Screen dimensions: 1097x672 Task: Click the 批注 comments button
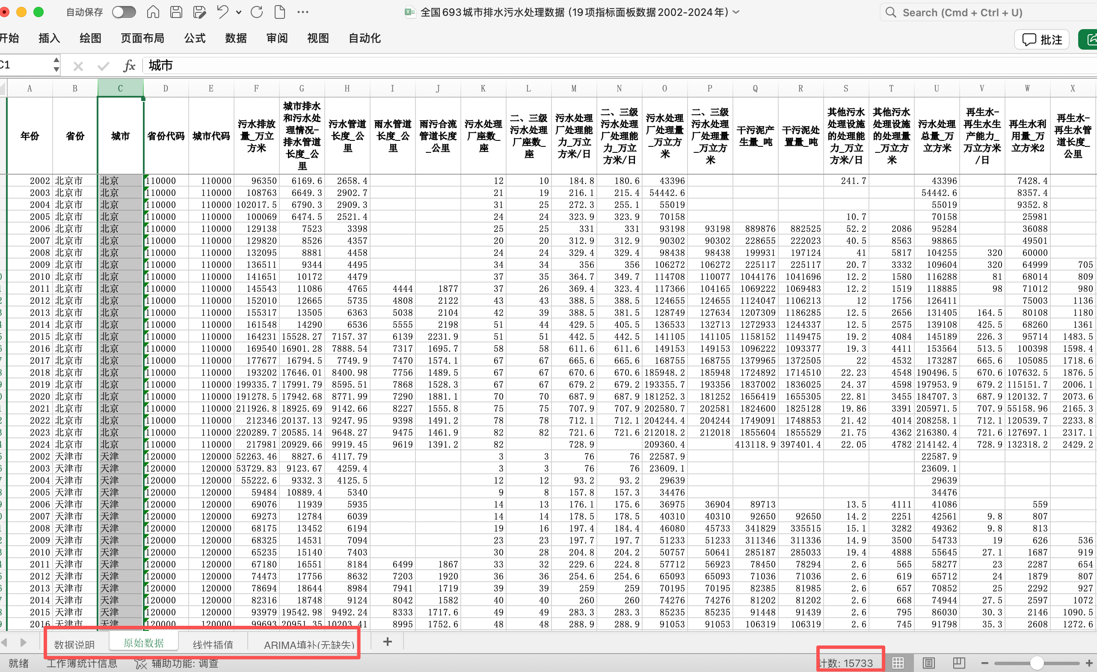pyautogui.click(x=1042, y=40)
